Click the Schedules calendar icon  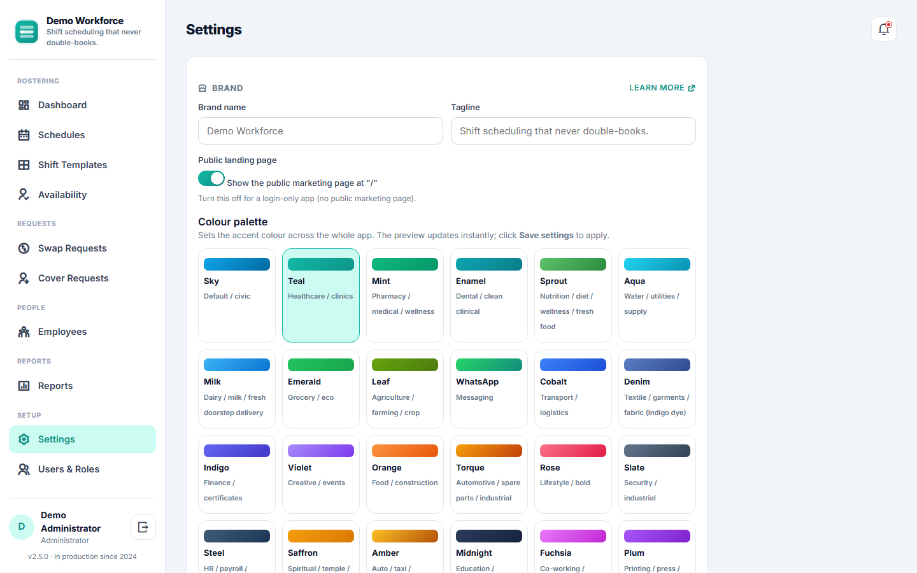click(x=24, y=135)
